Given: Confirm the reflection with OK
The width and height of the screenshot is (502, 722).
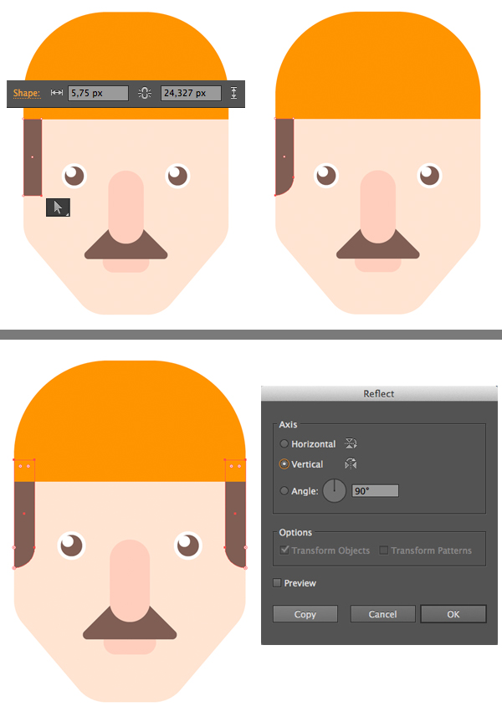Looking at the screenshot, I should pos(453,614).
